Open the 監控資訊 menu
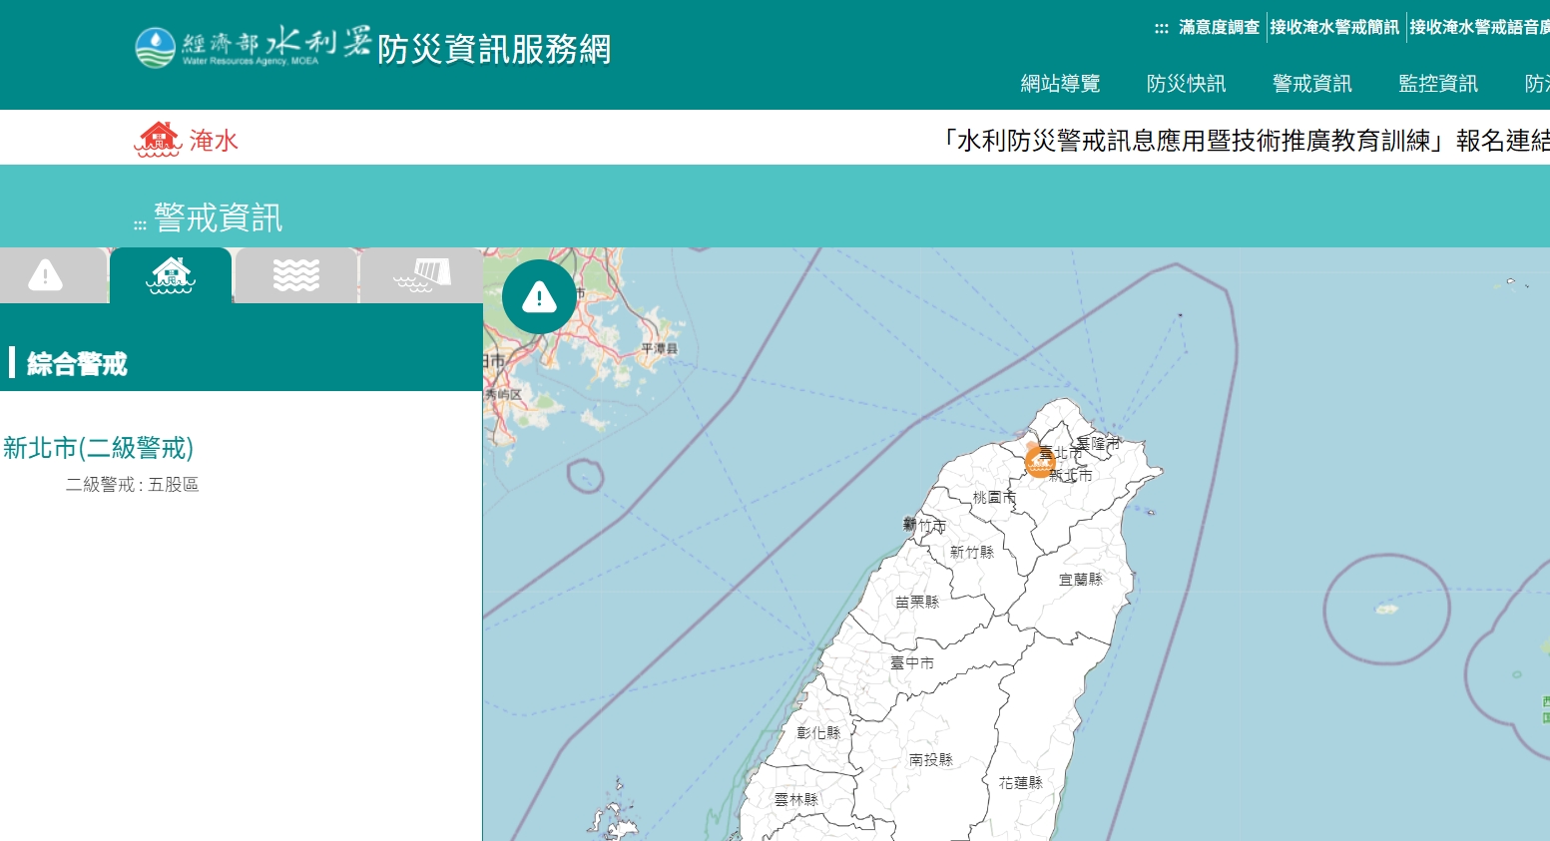Screen dimensions: 1550x841 click(1438, 84)
